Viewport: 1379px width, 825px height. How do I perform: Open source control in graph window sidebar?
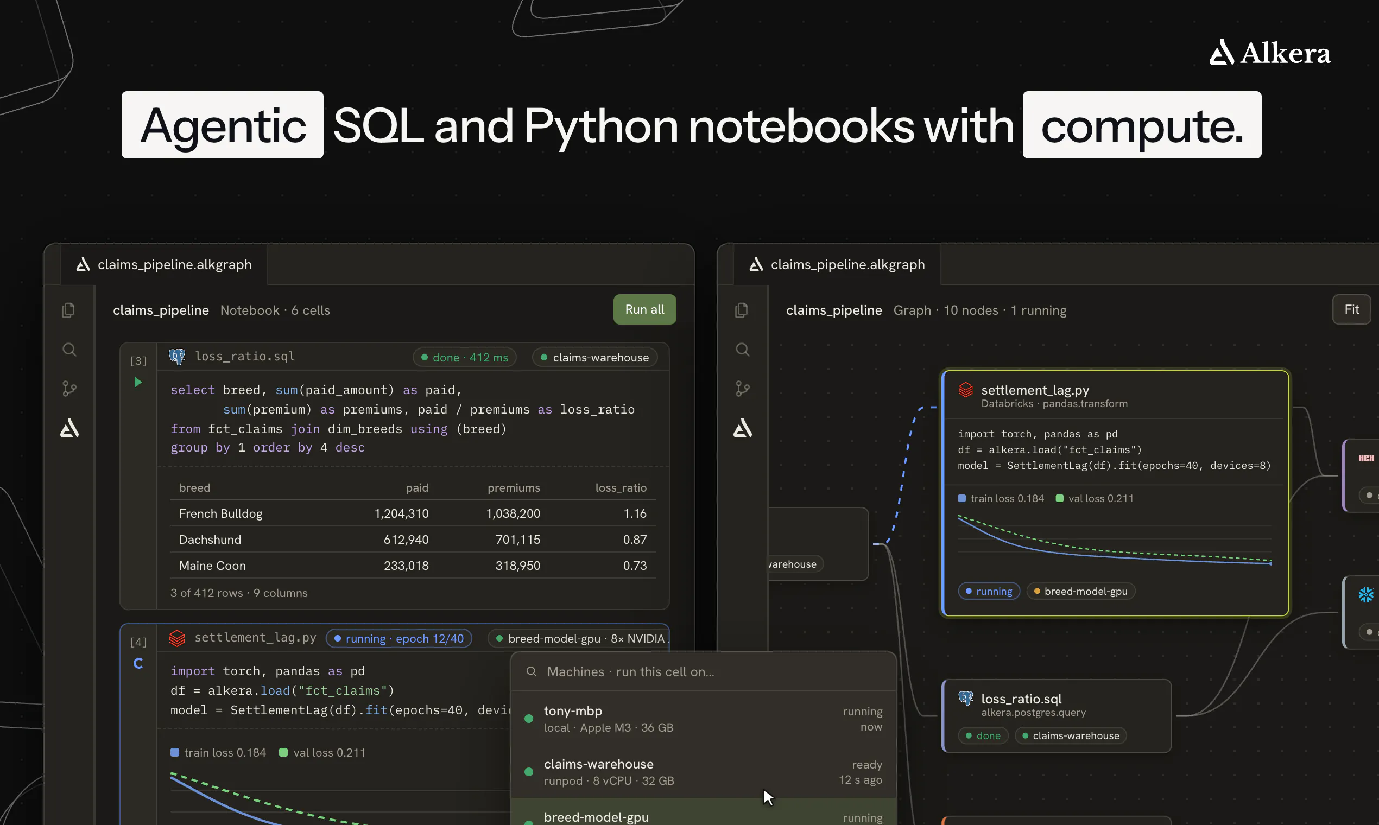point(742,388)
